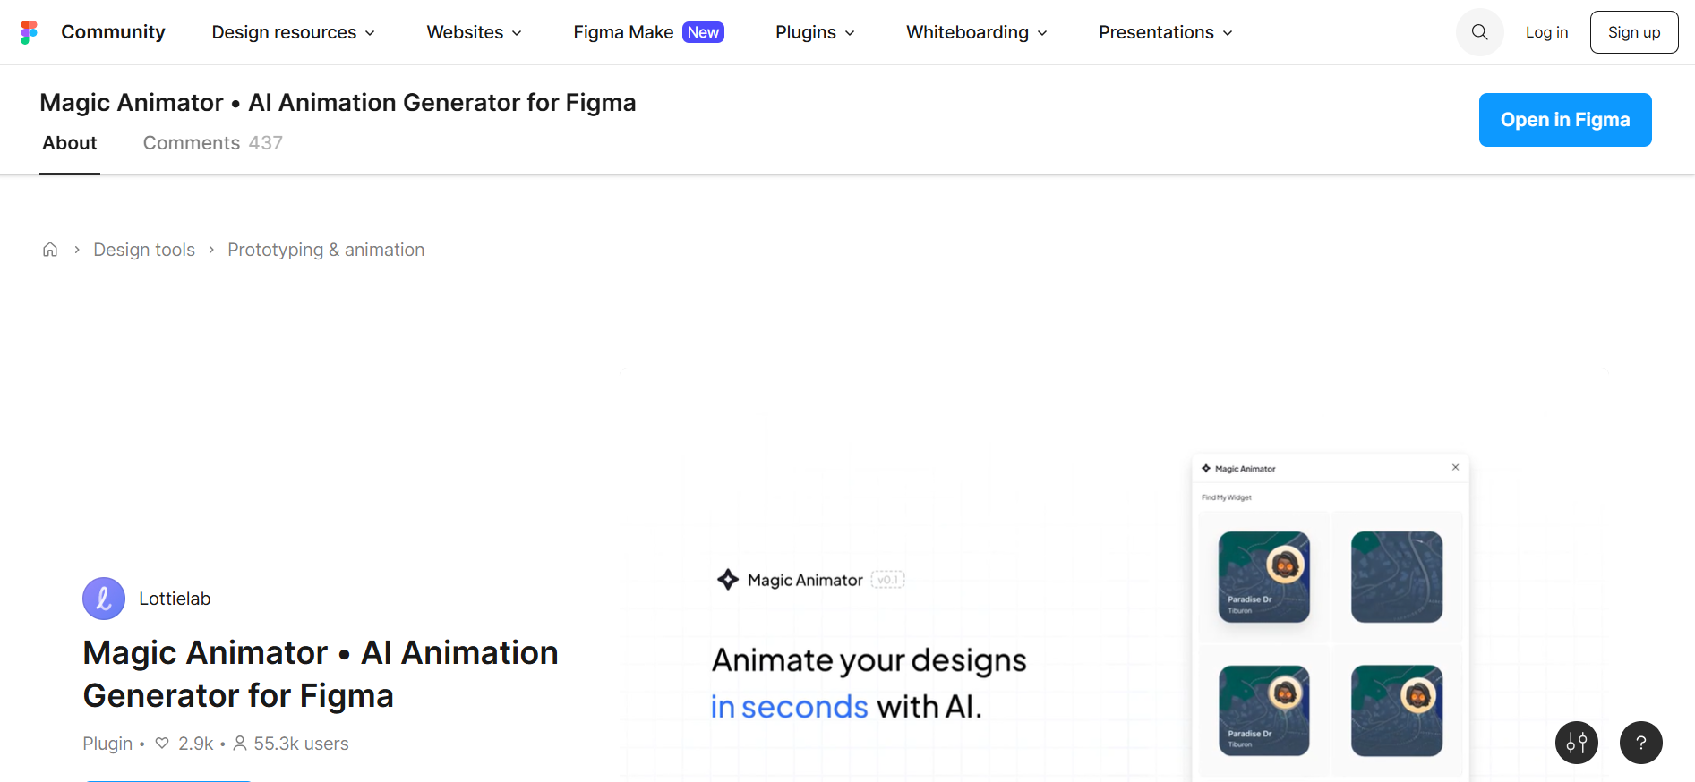Click the 55.3k users text
This screenshot has width=1695, height=782.
tap(301, 744)
